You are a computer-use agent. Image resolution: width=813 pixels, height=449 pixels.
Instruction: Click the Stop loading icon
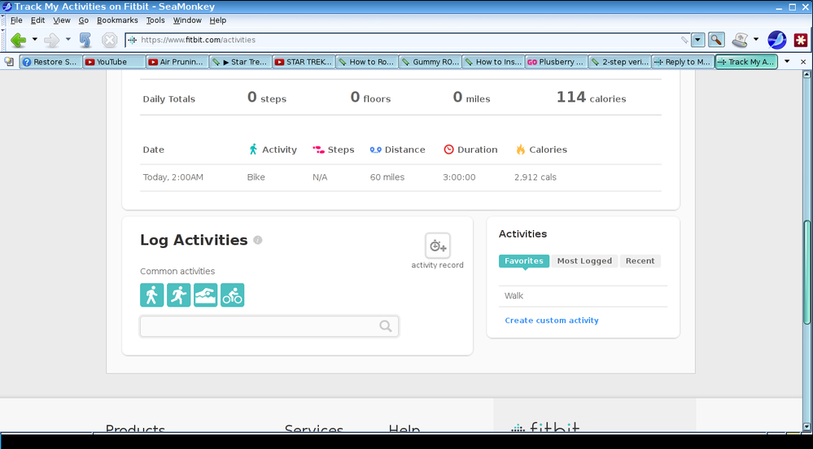coord(109,40)
